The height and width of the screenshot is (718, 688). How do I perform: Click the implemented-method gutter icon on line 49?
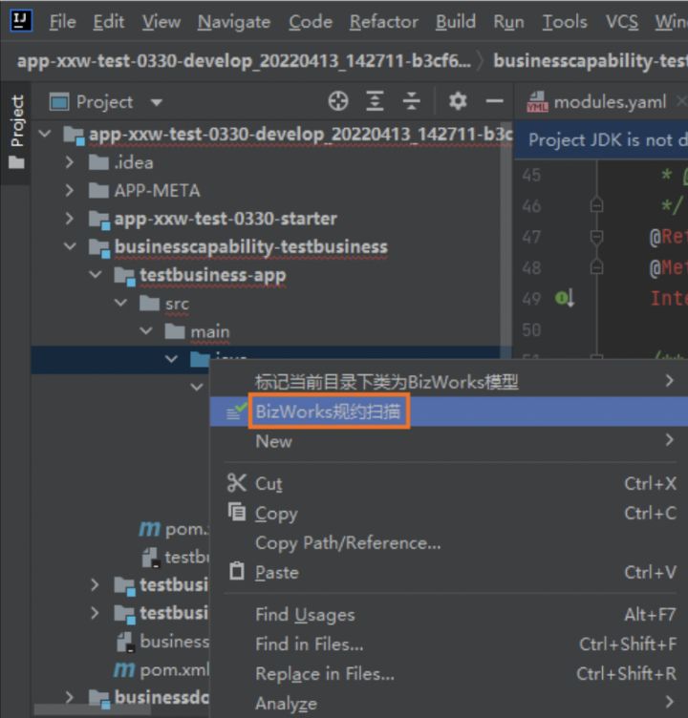tap(564, 299)
